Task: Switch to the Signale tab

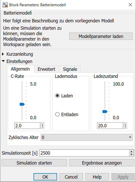Action: click(70, 69)
